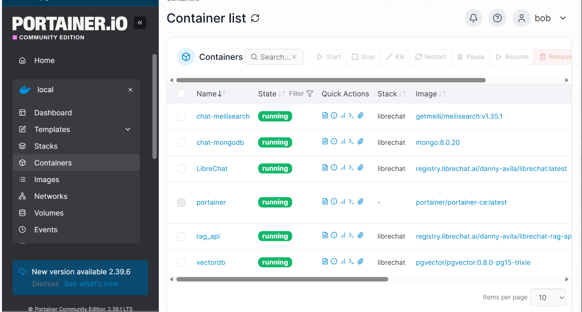
Task: Click the Resume containers button
Action: pos(512,57)
